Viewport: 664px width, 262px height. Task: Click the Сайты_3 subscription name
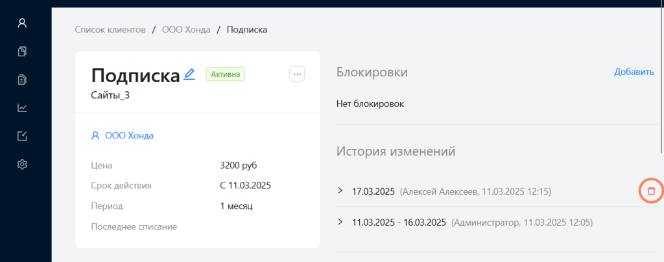pos(110,95)
